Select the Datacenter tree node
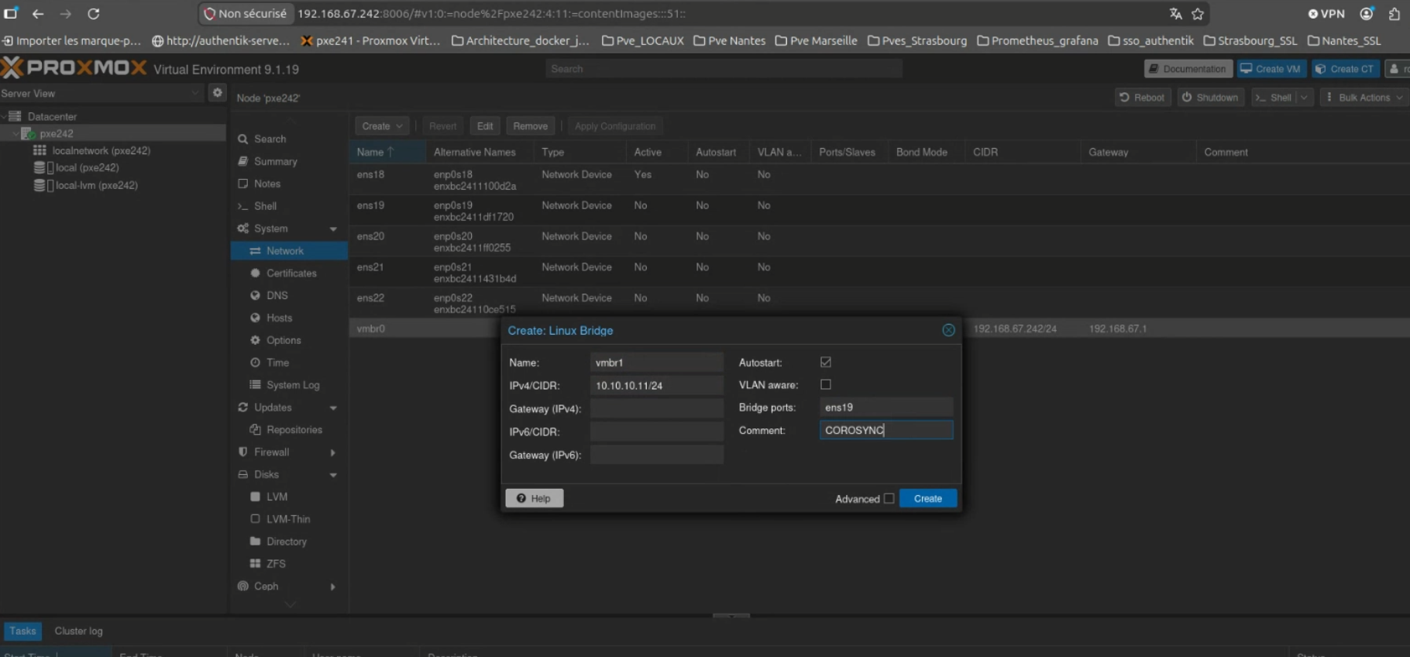 point(52,116)
